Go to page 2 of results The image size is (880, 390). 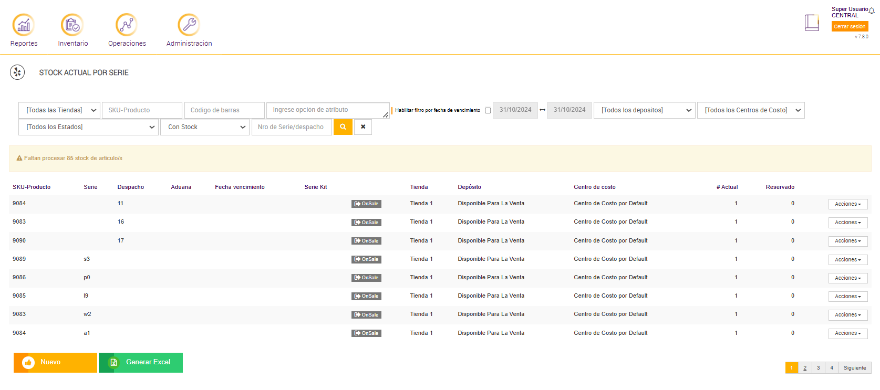coord(805,368)
